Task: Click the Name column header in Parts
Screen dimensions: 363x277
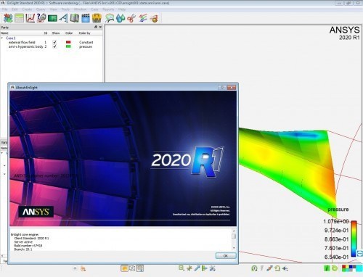Action: [4, 33]
